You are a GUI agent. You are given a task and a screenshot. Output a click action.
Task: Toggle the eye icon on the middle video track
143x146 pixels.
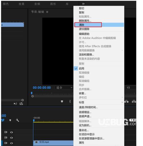(x=11, y=138)
